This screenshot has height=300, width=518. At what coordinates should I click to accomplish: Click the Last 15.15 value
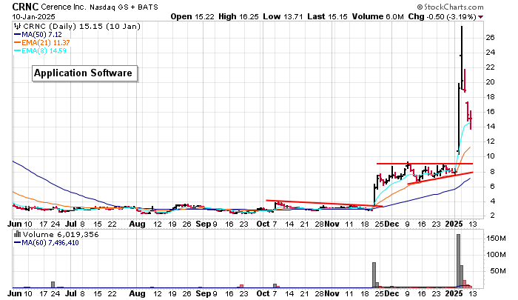[x=327, y=16]
